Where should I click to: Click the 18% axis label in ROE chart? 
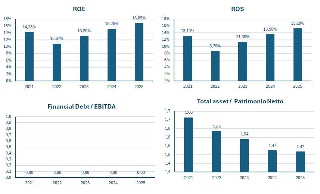click(7, 19)
